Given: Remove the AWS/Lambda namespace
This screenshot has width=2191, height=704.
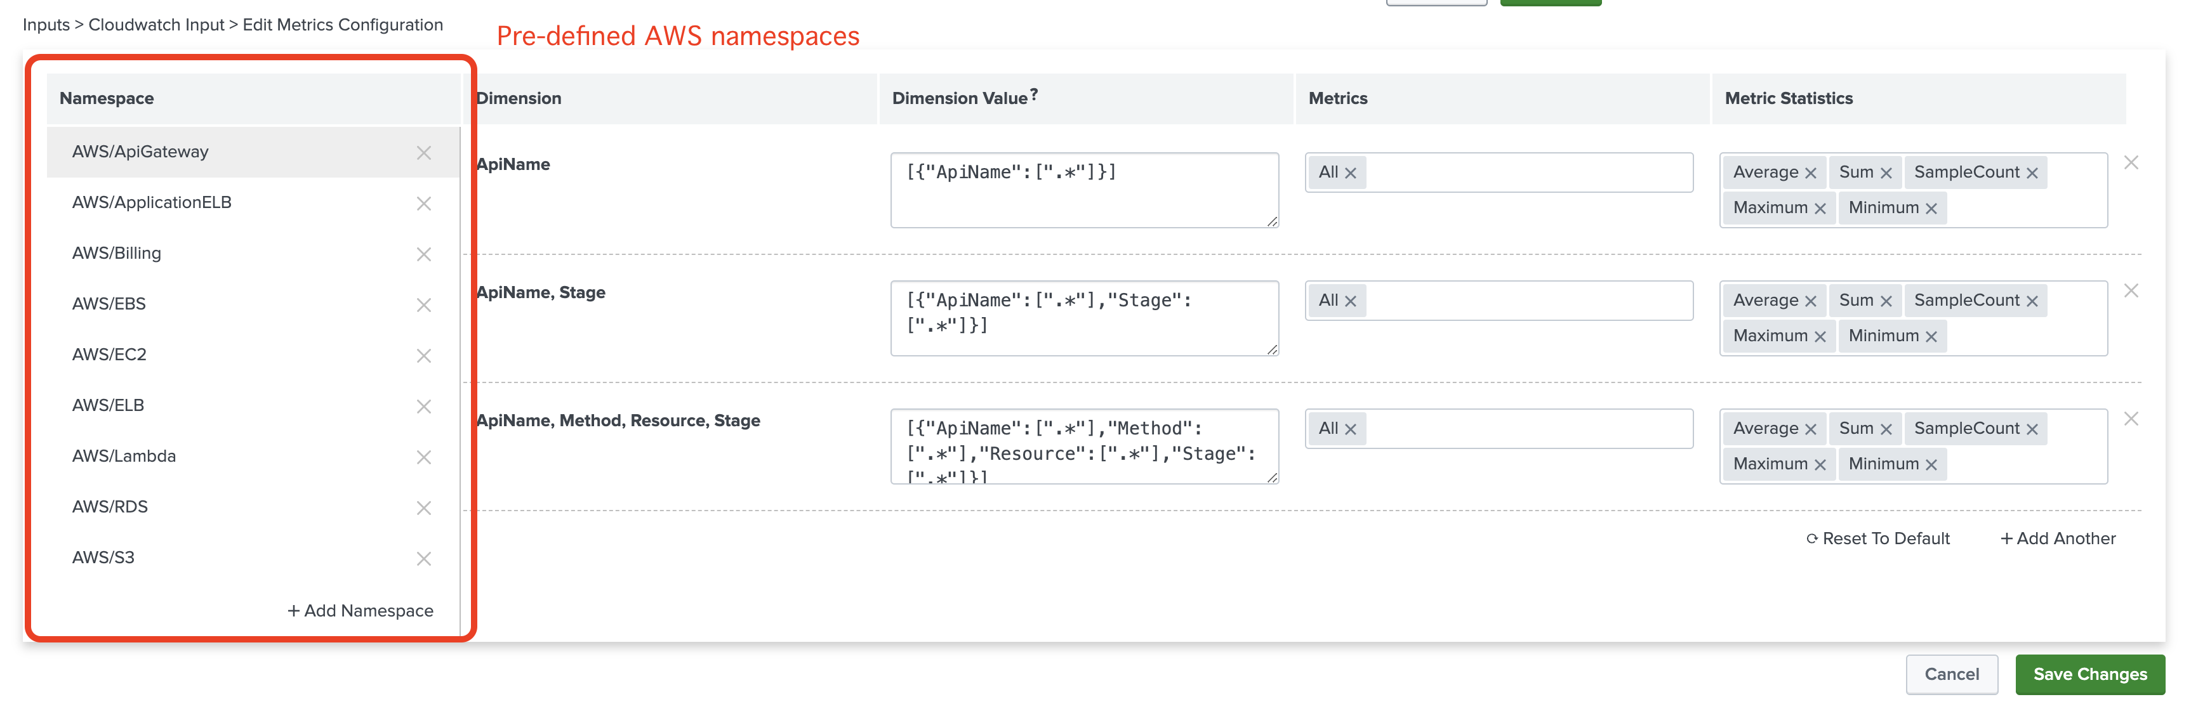Looking at the screenshot, I should click(423, 457).
